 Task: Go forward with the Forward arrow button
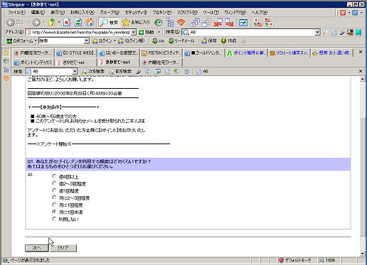point(36,23)
